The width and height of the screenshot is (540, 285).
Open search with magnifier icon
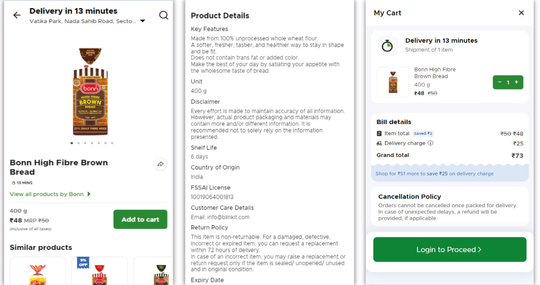[x=164, y=15]
